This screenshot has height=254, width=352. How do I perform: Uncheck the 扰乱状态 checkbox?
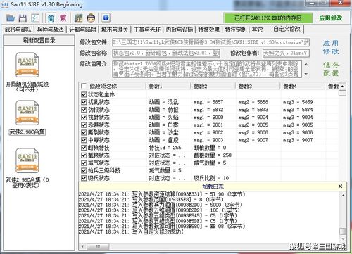[x=84, y=102]
